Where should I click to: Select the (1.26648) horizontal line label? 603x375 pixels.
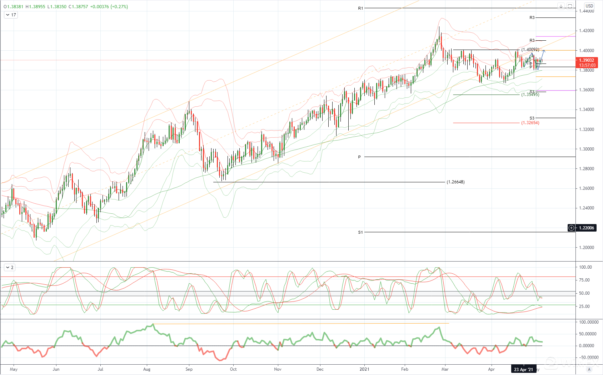coord(455,182)
